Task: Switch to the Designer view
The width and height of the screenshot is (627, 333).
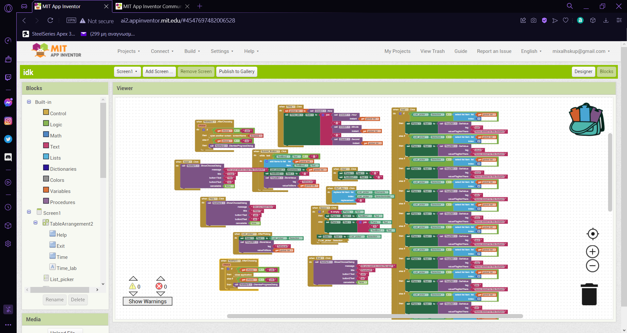Action: tap(583, 71)
